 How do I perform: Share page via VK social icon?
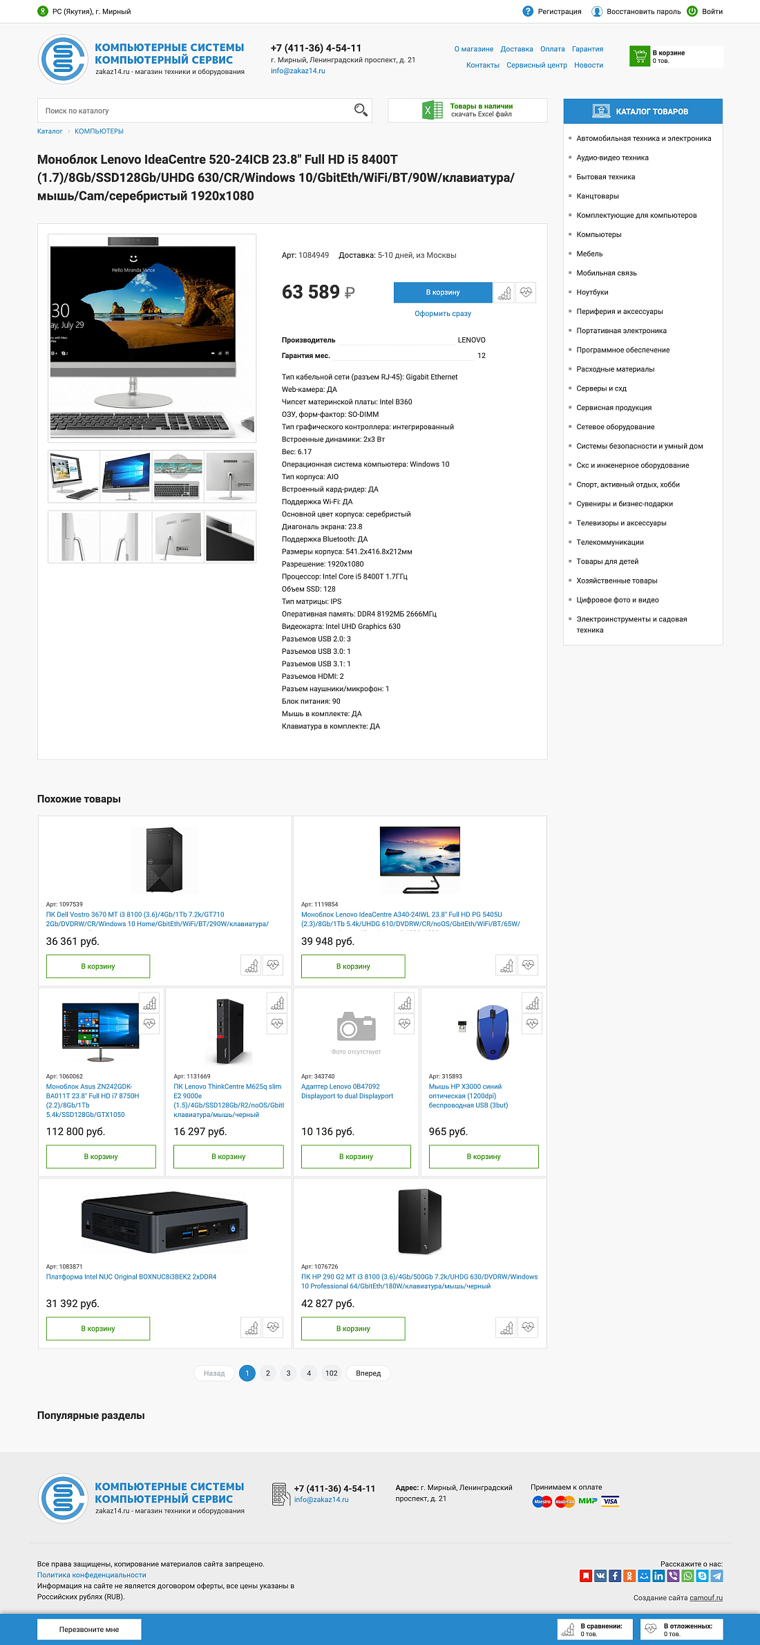point(600,1576)
